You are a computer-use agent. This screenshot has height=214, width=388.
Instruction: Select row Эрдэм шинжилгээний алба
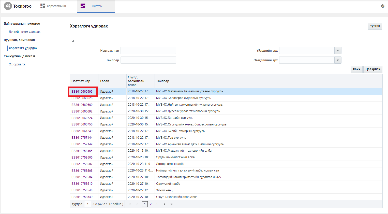point(226,158)
